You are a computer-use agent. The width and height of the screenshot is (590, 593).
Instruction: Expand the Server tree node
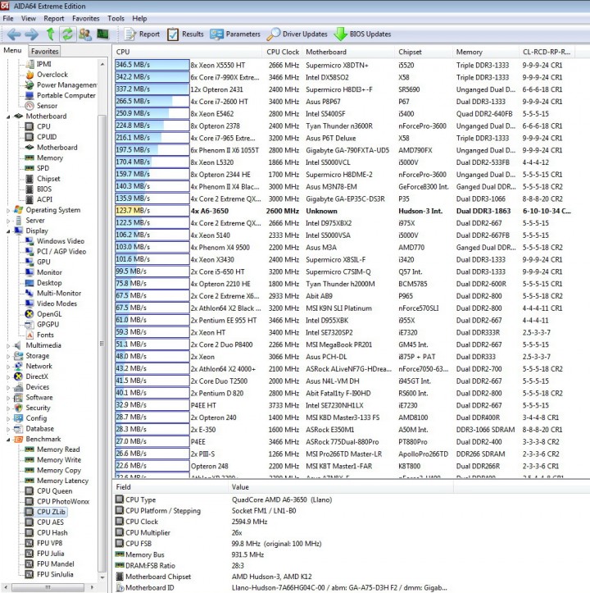click(x=8, y=221)
